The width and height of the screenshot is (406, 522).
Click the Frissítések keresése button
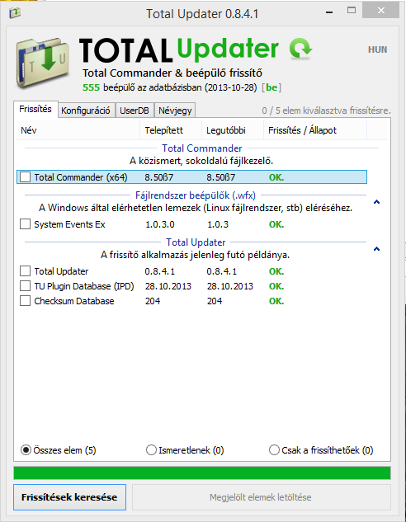pyautogui.click(x=69, y=497)
